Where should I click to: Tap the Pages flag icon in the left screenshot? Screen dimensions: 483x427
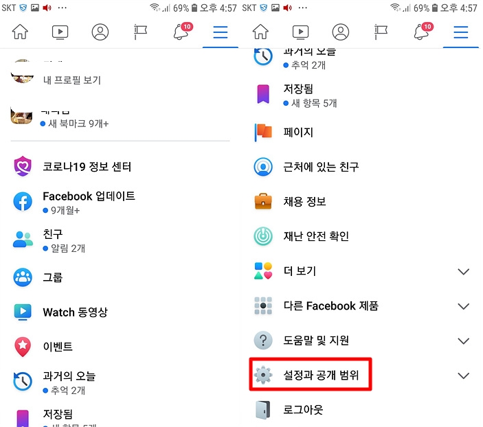(x=140, y=32)
